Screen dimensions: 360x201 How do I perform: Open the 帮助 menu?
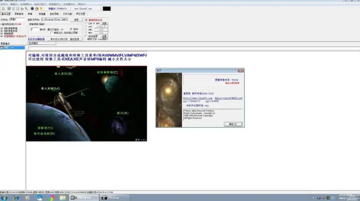click(x=81, y=4)
